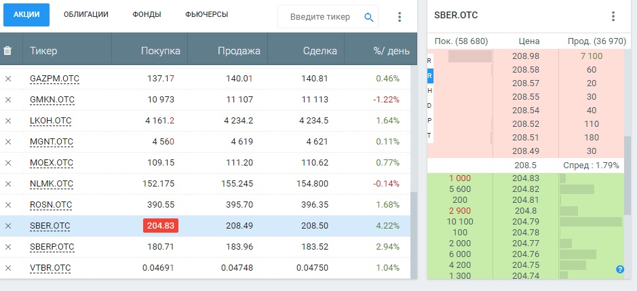
Task: Select the P mode in order book sidebar
Action: pos(430,120)
